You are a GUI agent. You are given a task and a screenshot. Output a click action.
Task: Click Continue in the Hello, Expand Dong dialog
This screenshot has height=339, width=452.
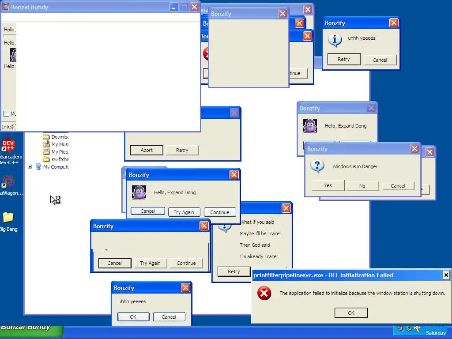click(220, 212)
